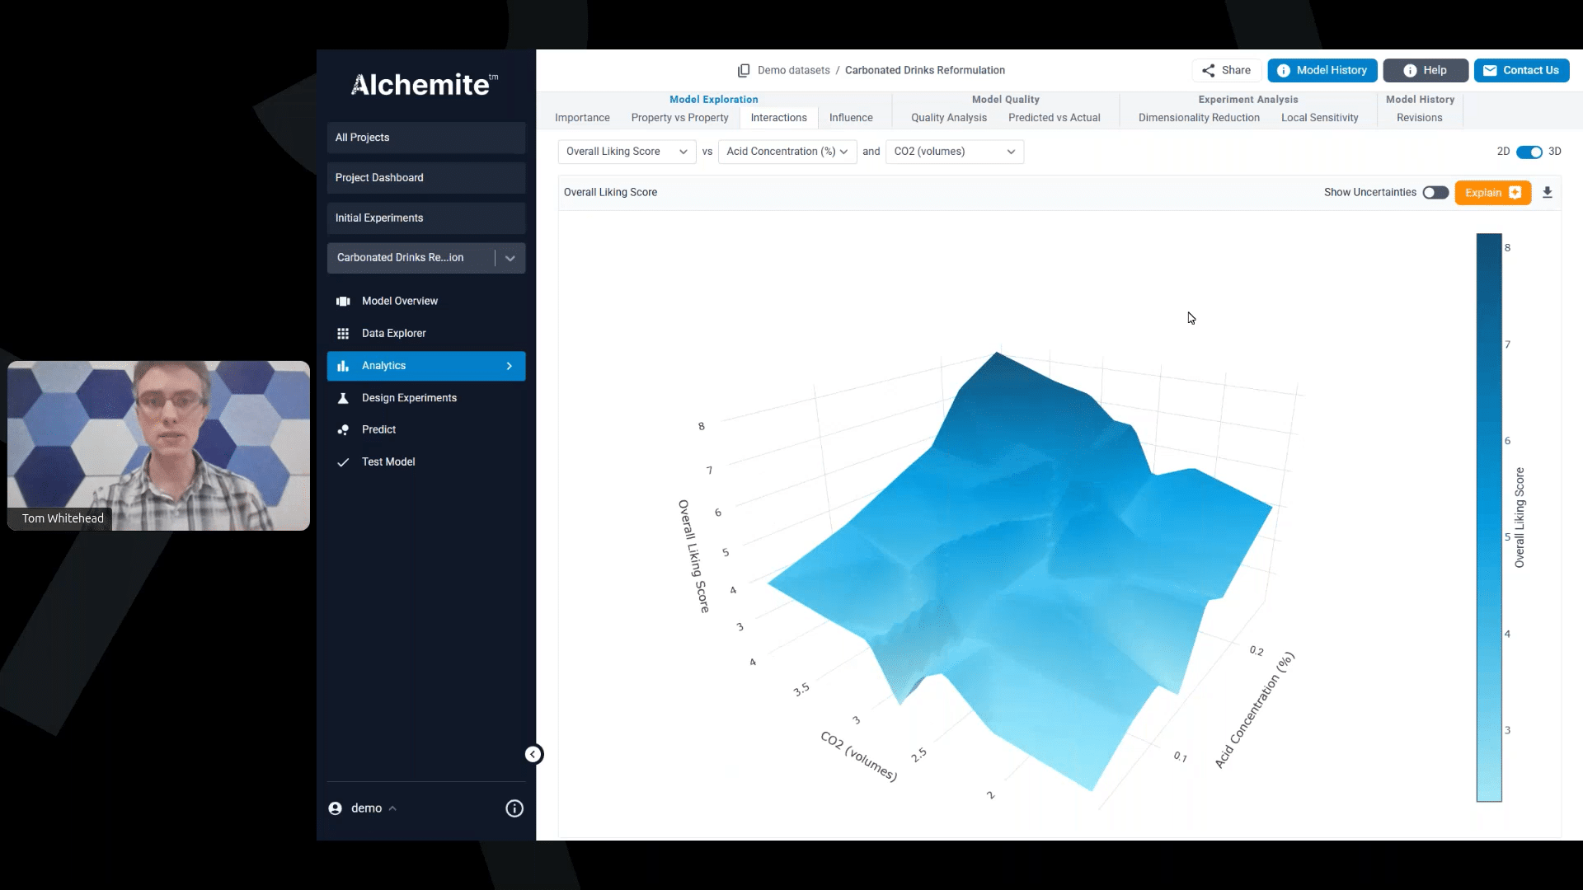Screen dimensions: 1583x890
Task: Collapse the sidebar with arrow icon
Action: coord(533,754)
